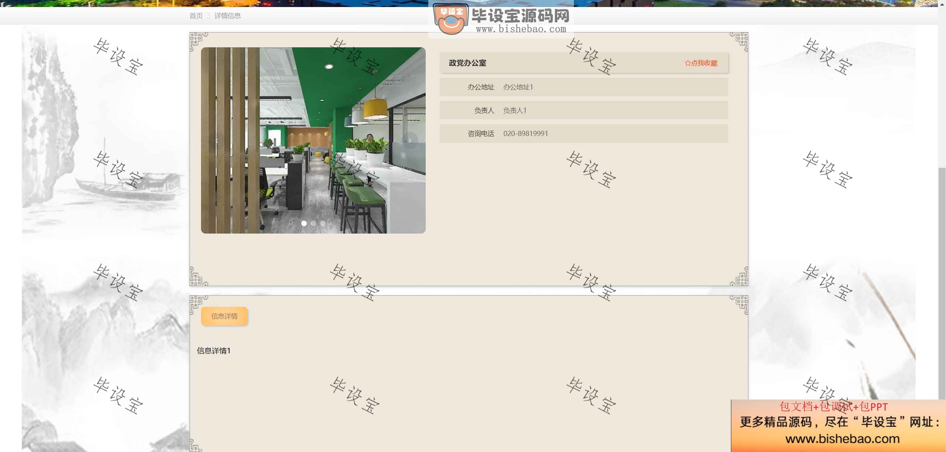Select the second carousel indicator dot

coord(313,223)
